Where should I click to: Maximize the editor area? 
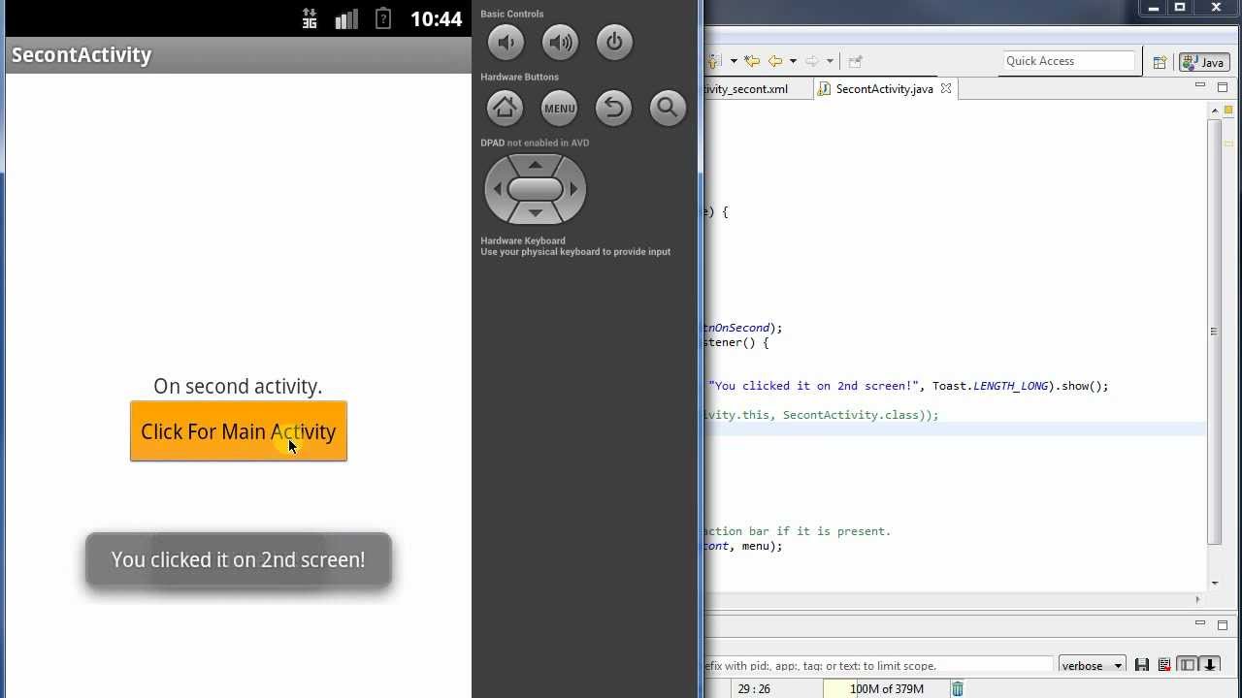pyautogui.click(x=1223, y=86)
